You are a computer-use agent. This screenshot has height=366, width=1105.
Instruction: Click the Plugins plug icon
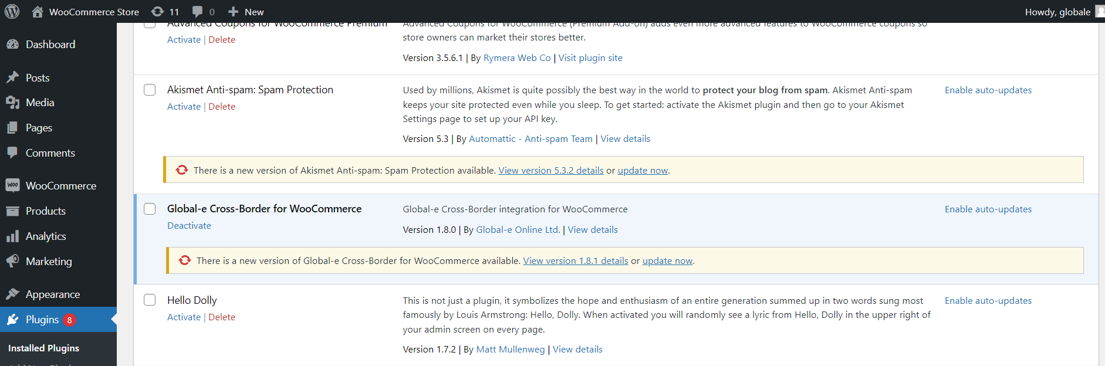click(12, 320)
